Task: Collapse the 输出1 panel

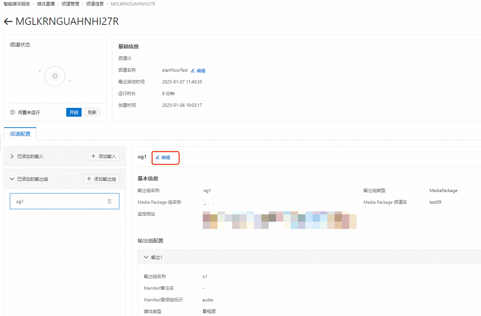Action: (146, 257)
